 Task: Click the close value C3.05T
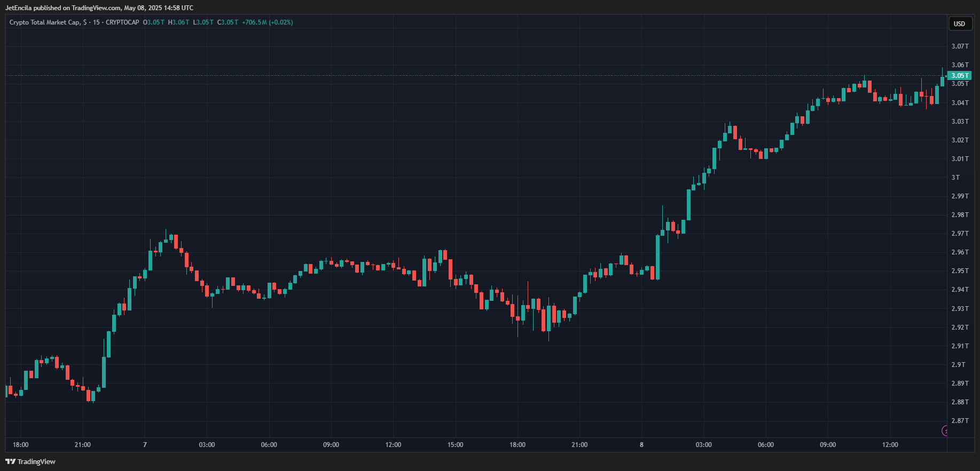[x=228, y=22]
